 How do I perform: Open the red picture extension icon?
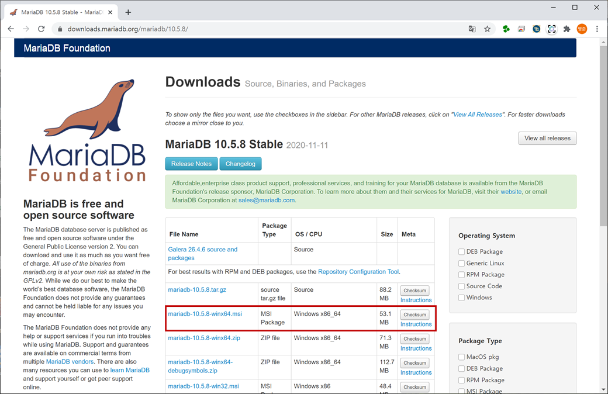coord(521,29)
